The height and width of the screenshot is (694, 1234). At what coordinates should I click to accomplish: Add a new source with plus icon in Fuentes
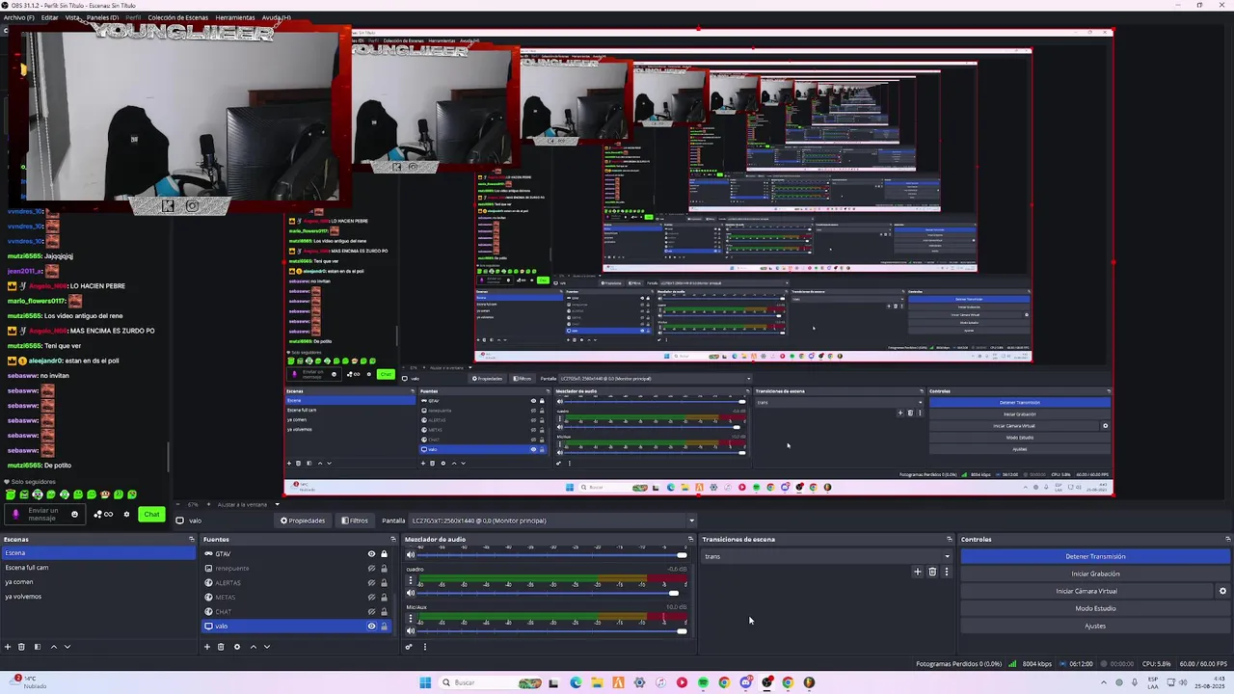pos(206,647)
